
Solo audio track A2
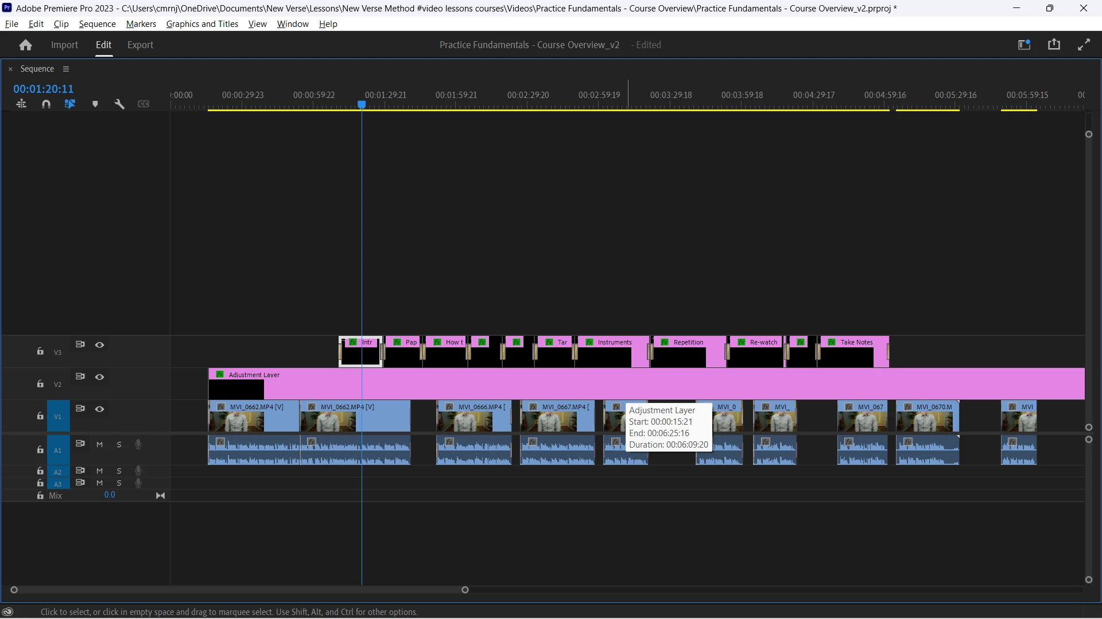point(119,471)
